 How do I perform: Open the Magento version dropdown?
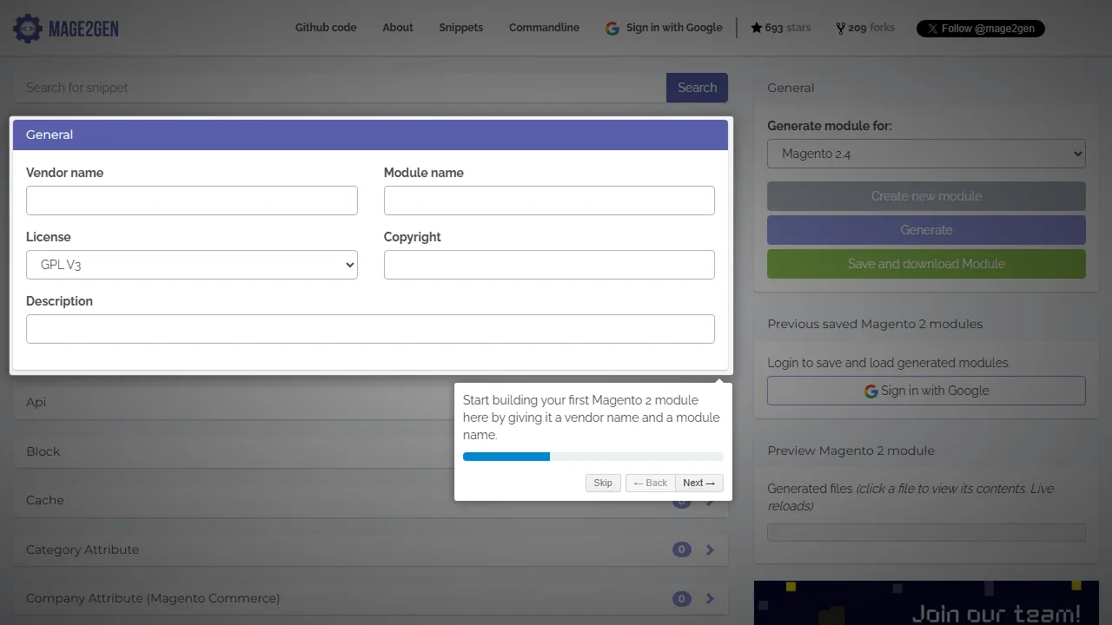(926, 154)
